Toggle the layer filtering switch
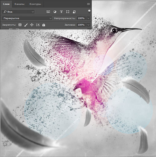156x157 pixels. 89,12
